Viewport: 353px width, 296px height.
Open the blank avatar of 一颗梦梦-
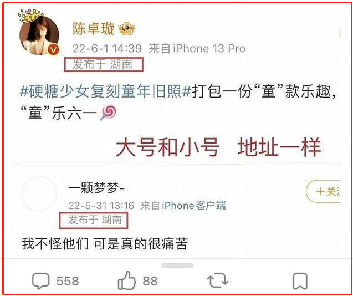click(x=39, y=194)
